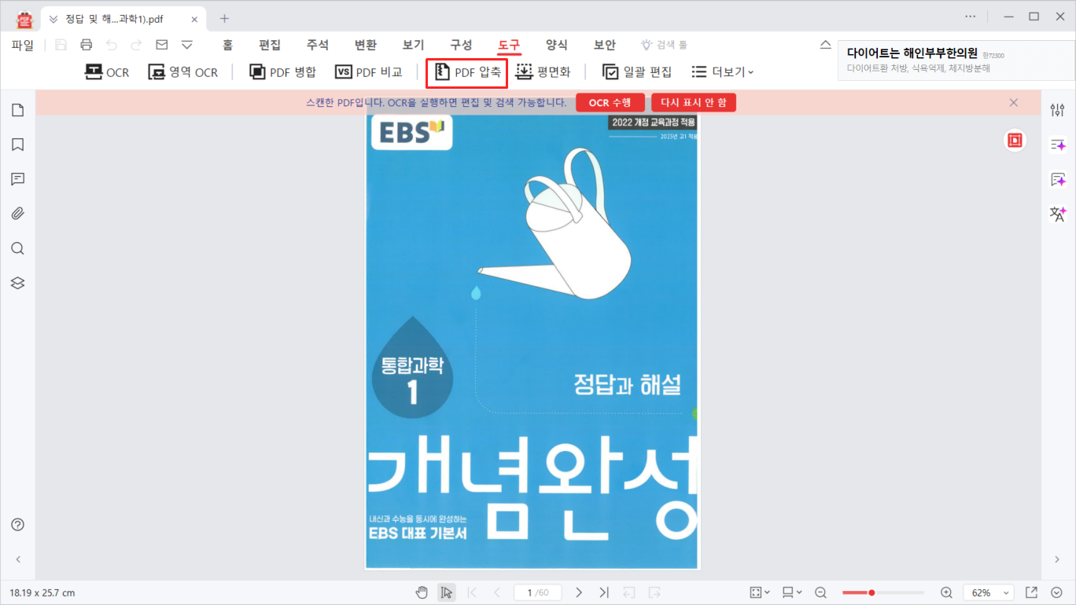Viewport: 1076px width, 605px height.
Task: Enter full screen mode via status bar icon
Action: (x=1031, y=592)
